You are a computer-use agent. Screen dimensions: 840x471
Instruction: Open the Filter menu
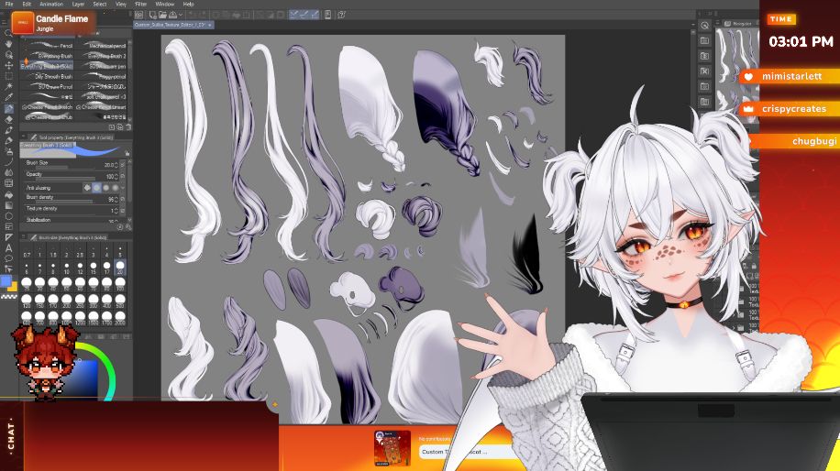pos(140,4)
